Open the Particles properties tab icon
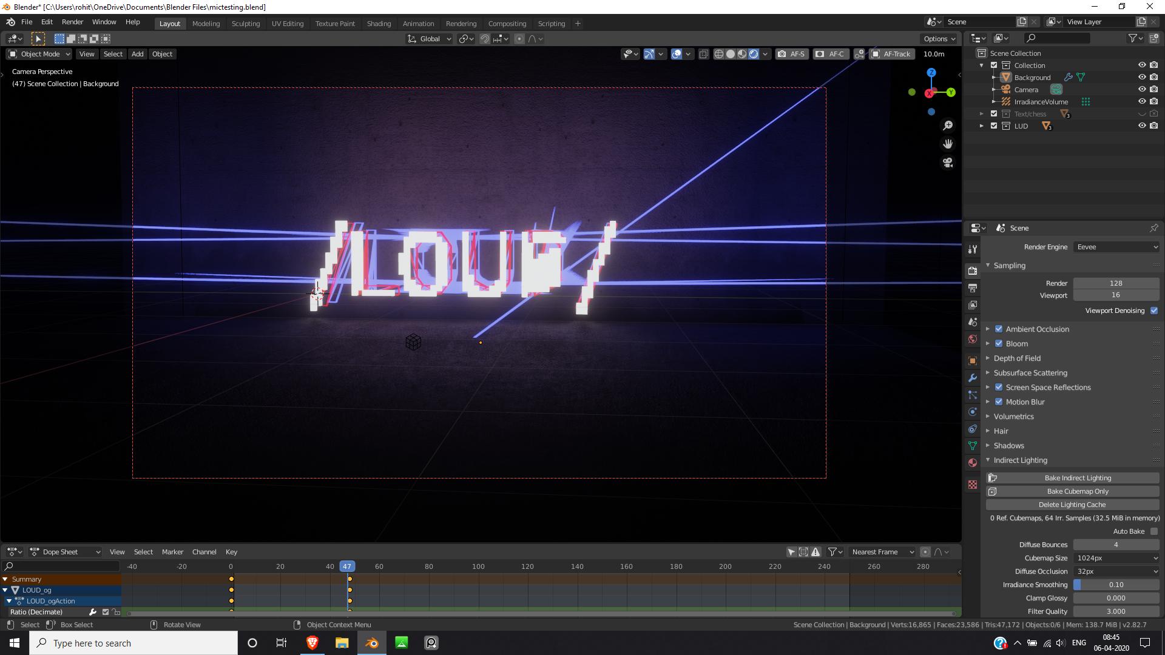 [973, 395]
